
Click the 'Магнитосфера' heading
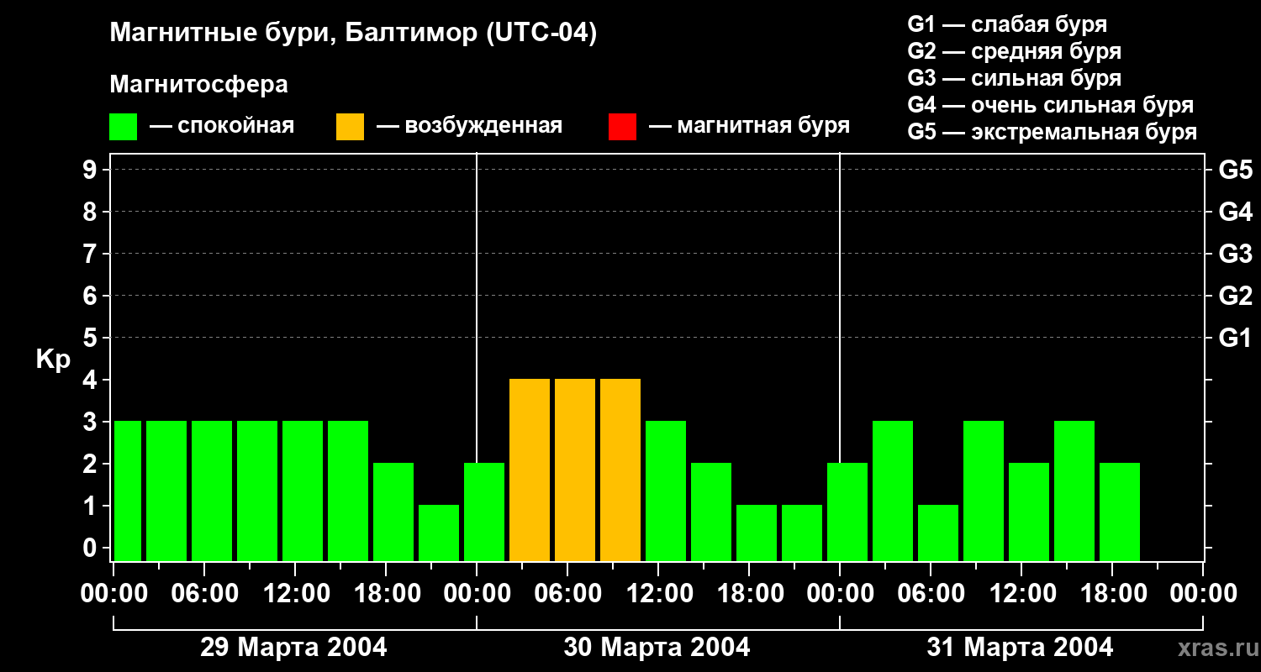199,85
